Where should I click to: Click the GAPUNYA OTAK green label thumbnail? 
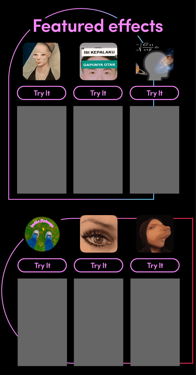[99, 64]
